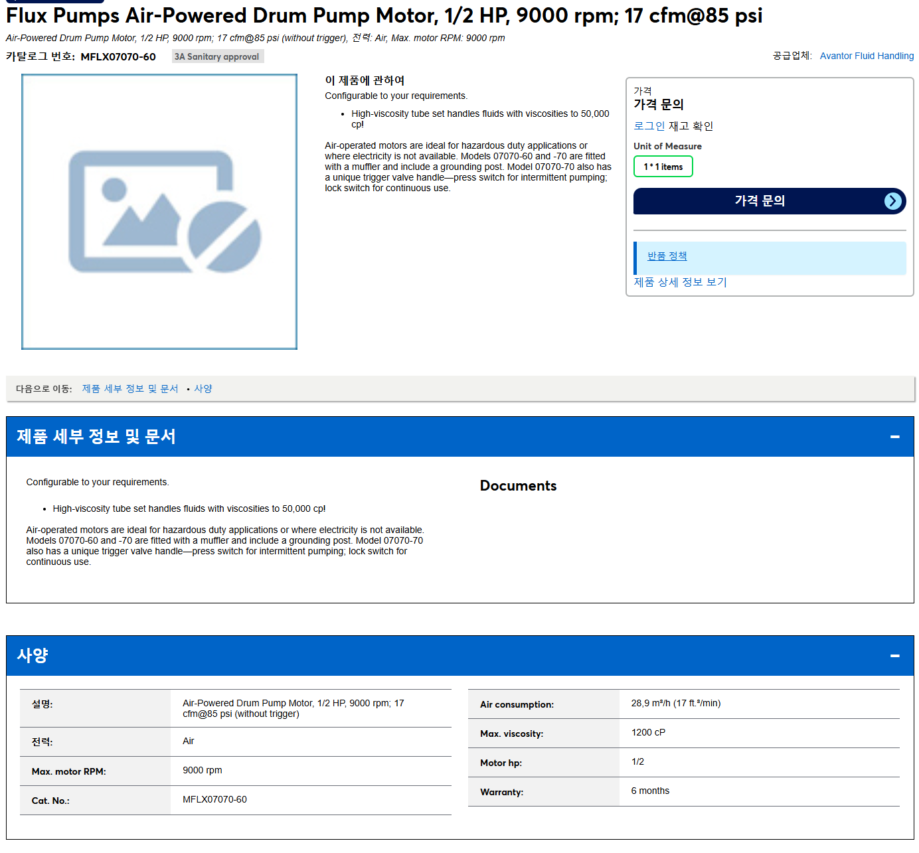This screenshot has height=853, width=919.
Task: Open the Avantor Fluid Handling supplier link
Action: click(x=867, y=56)
